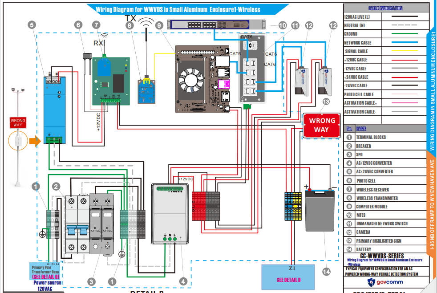
Task: Select the large red WRONG WAY sign
Action: pos(322,125)
